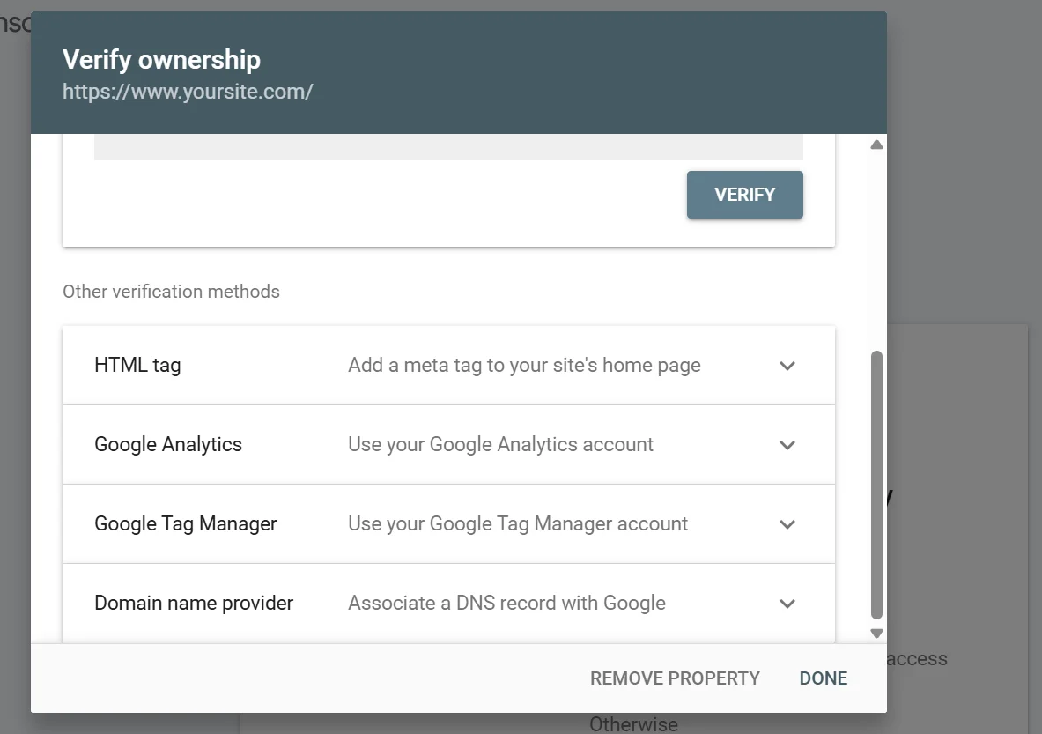Select the Google Analytics method label
Screen dimensions: 1042x734
coord(168,445)
